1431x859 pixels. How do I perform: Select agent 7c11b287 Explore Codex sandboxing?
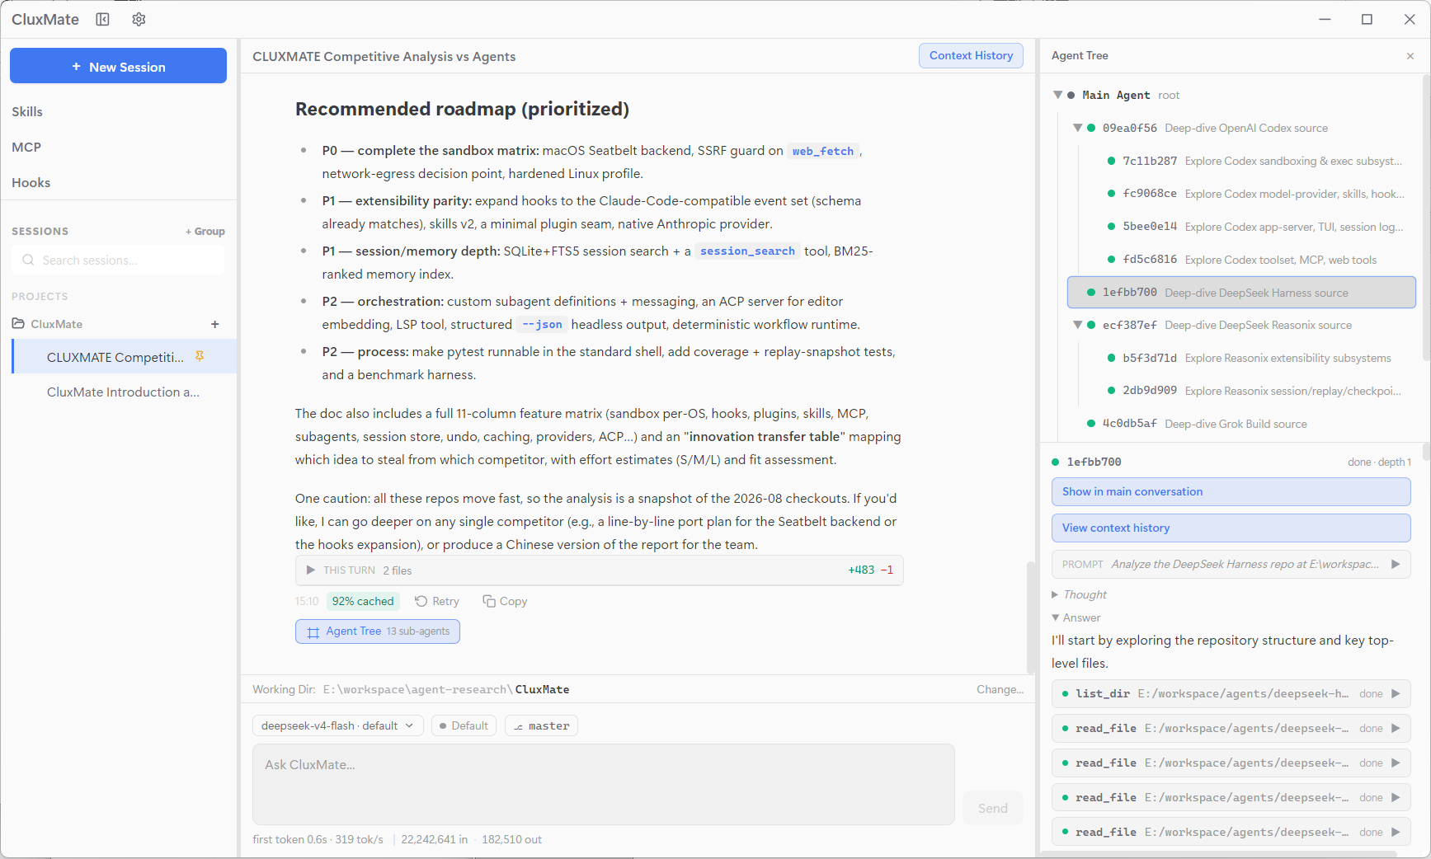pyautogui.click(x=1254, y=161)
